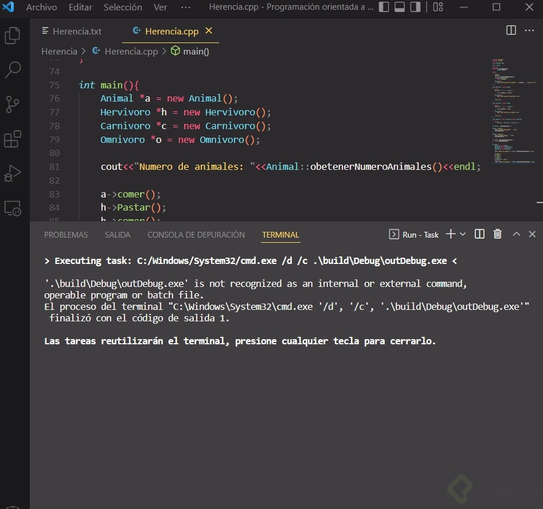543x509 pixels.
Task: Toggle the secondary side bar visibility
Action: point(415,7)
